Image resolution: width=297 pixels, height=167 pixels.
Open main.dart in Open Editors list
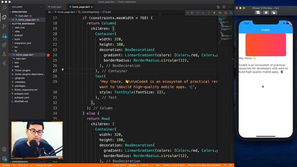tap(23, 16)
